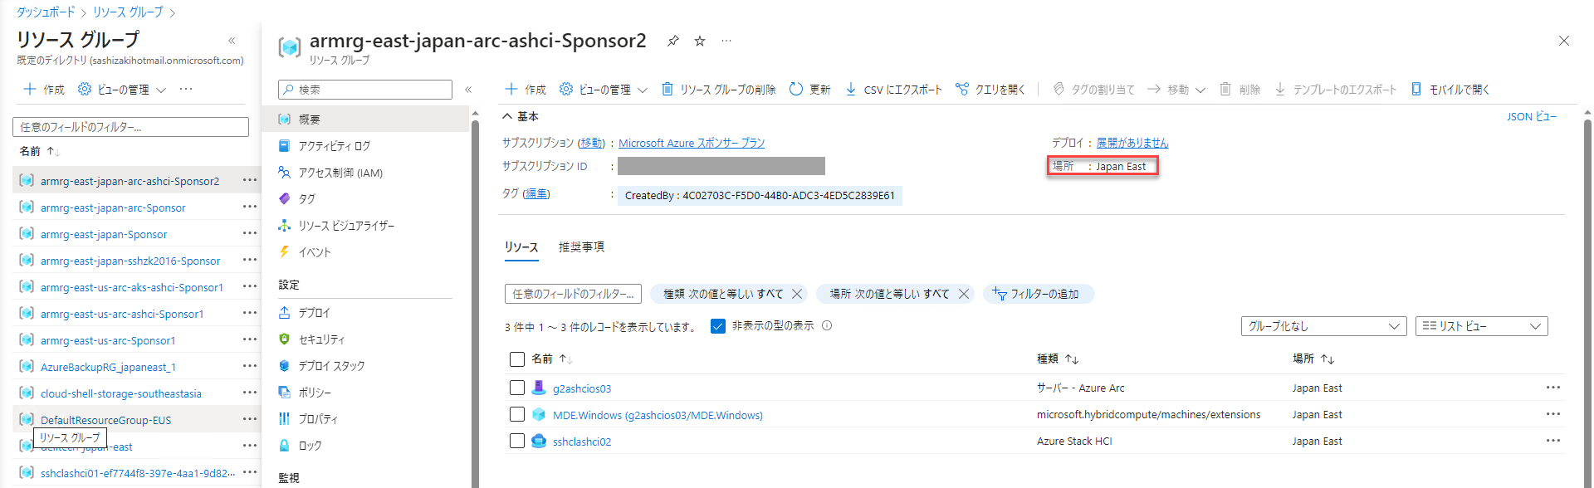The height and width of the screenshot is (488, 1594).
Task: Add resource group to favorites star
Action: [x=700, y=41]
